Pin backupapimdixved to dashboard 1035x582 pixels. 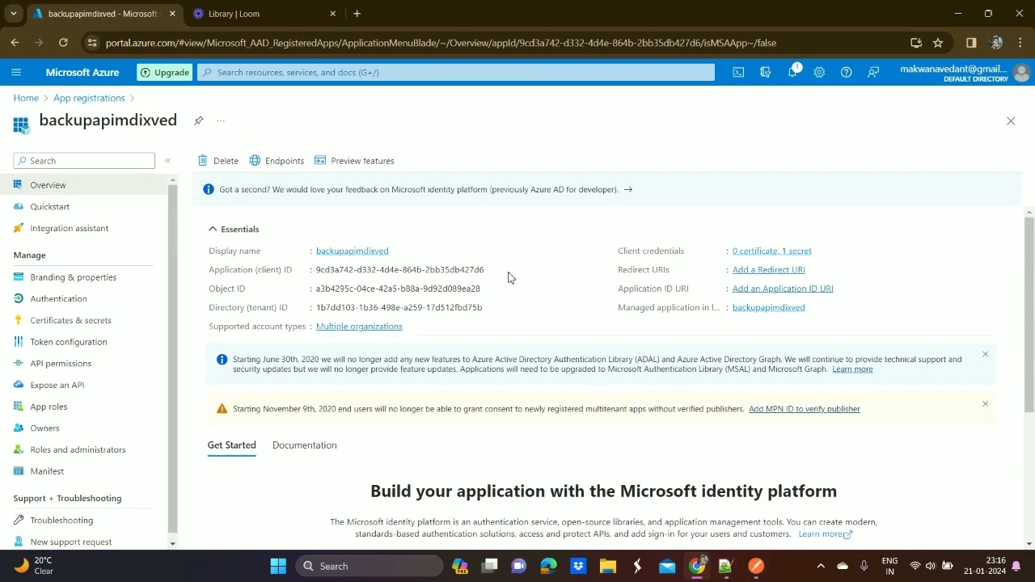tap(198, 120)
